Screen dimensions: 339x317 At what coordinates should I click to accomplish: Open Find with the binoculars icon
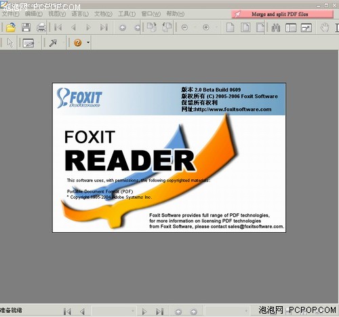(275, 28)
